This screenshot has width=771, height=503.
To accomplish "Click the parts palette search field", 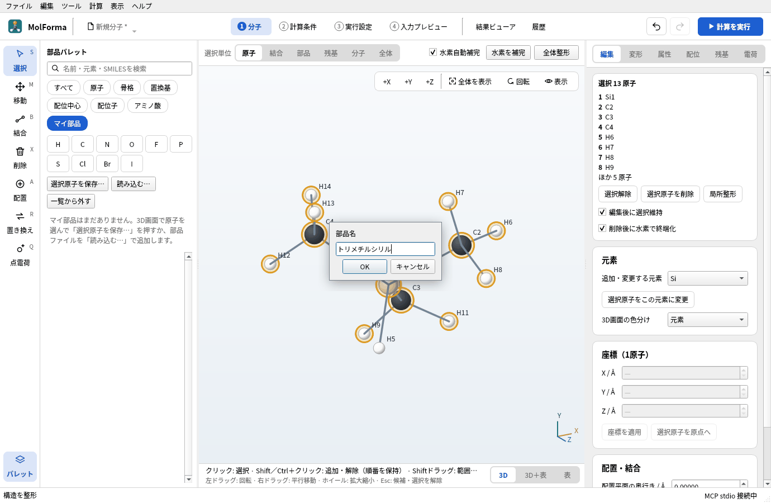I will (x=120, y=68).
